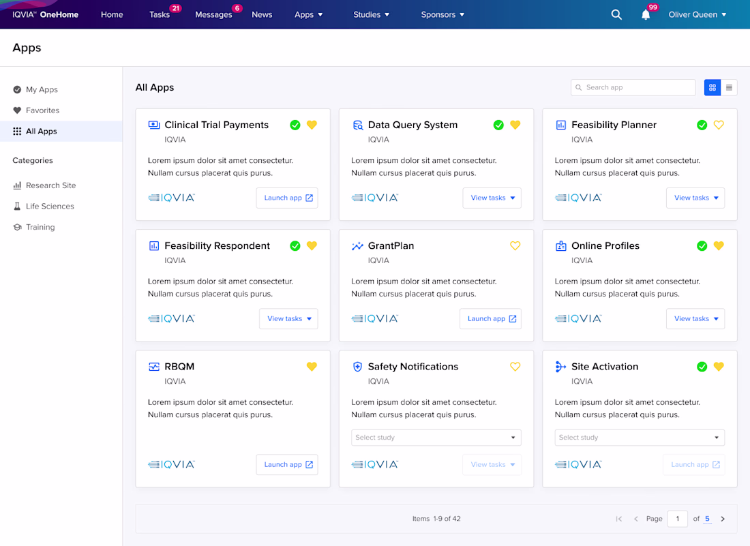Unfavorite Clinical Trial Payments heart
The image size is (750, 546).
click(x=312, y=125)
